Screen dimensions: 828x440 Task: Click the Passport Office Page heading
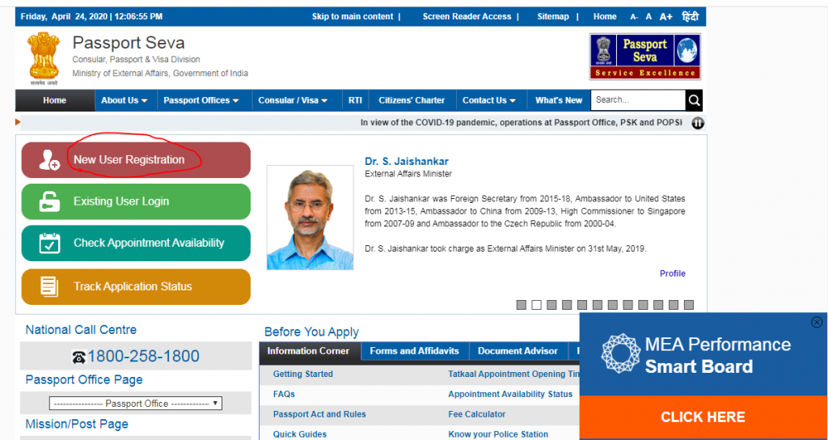(x=84, y=380)
